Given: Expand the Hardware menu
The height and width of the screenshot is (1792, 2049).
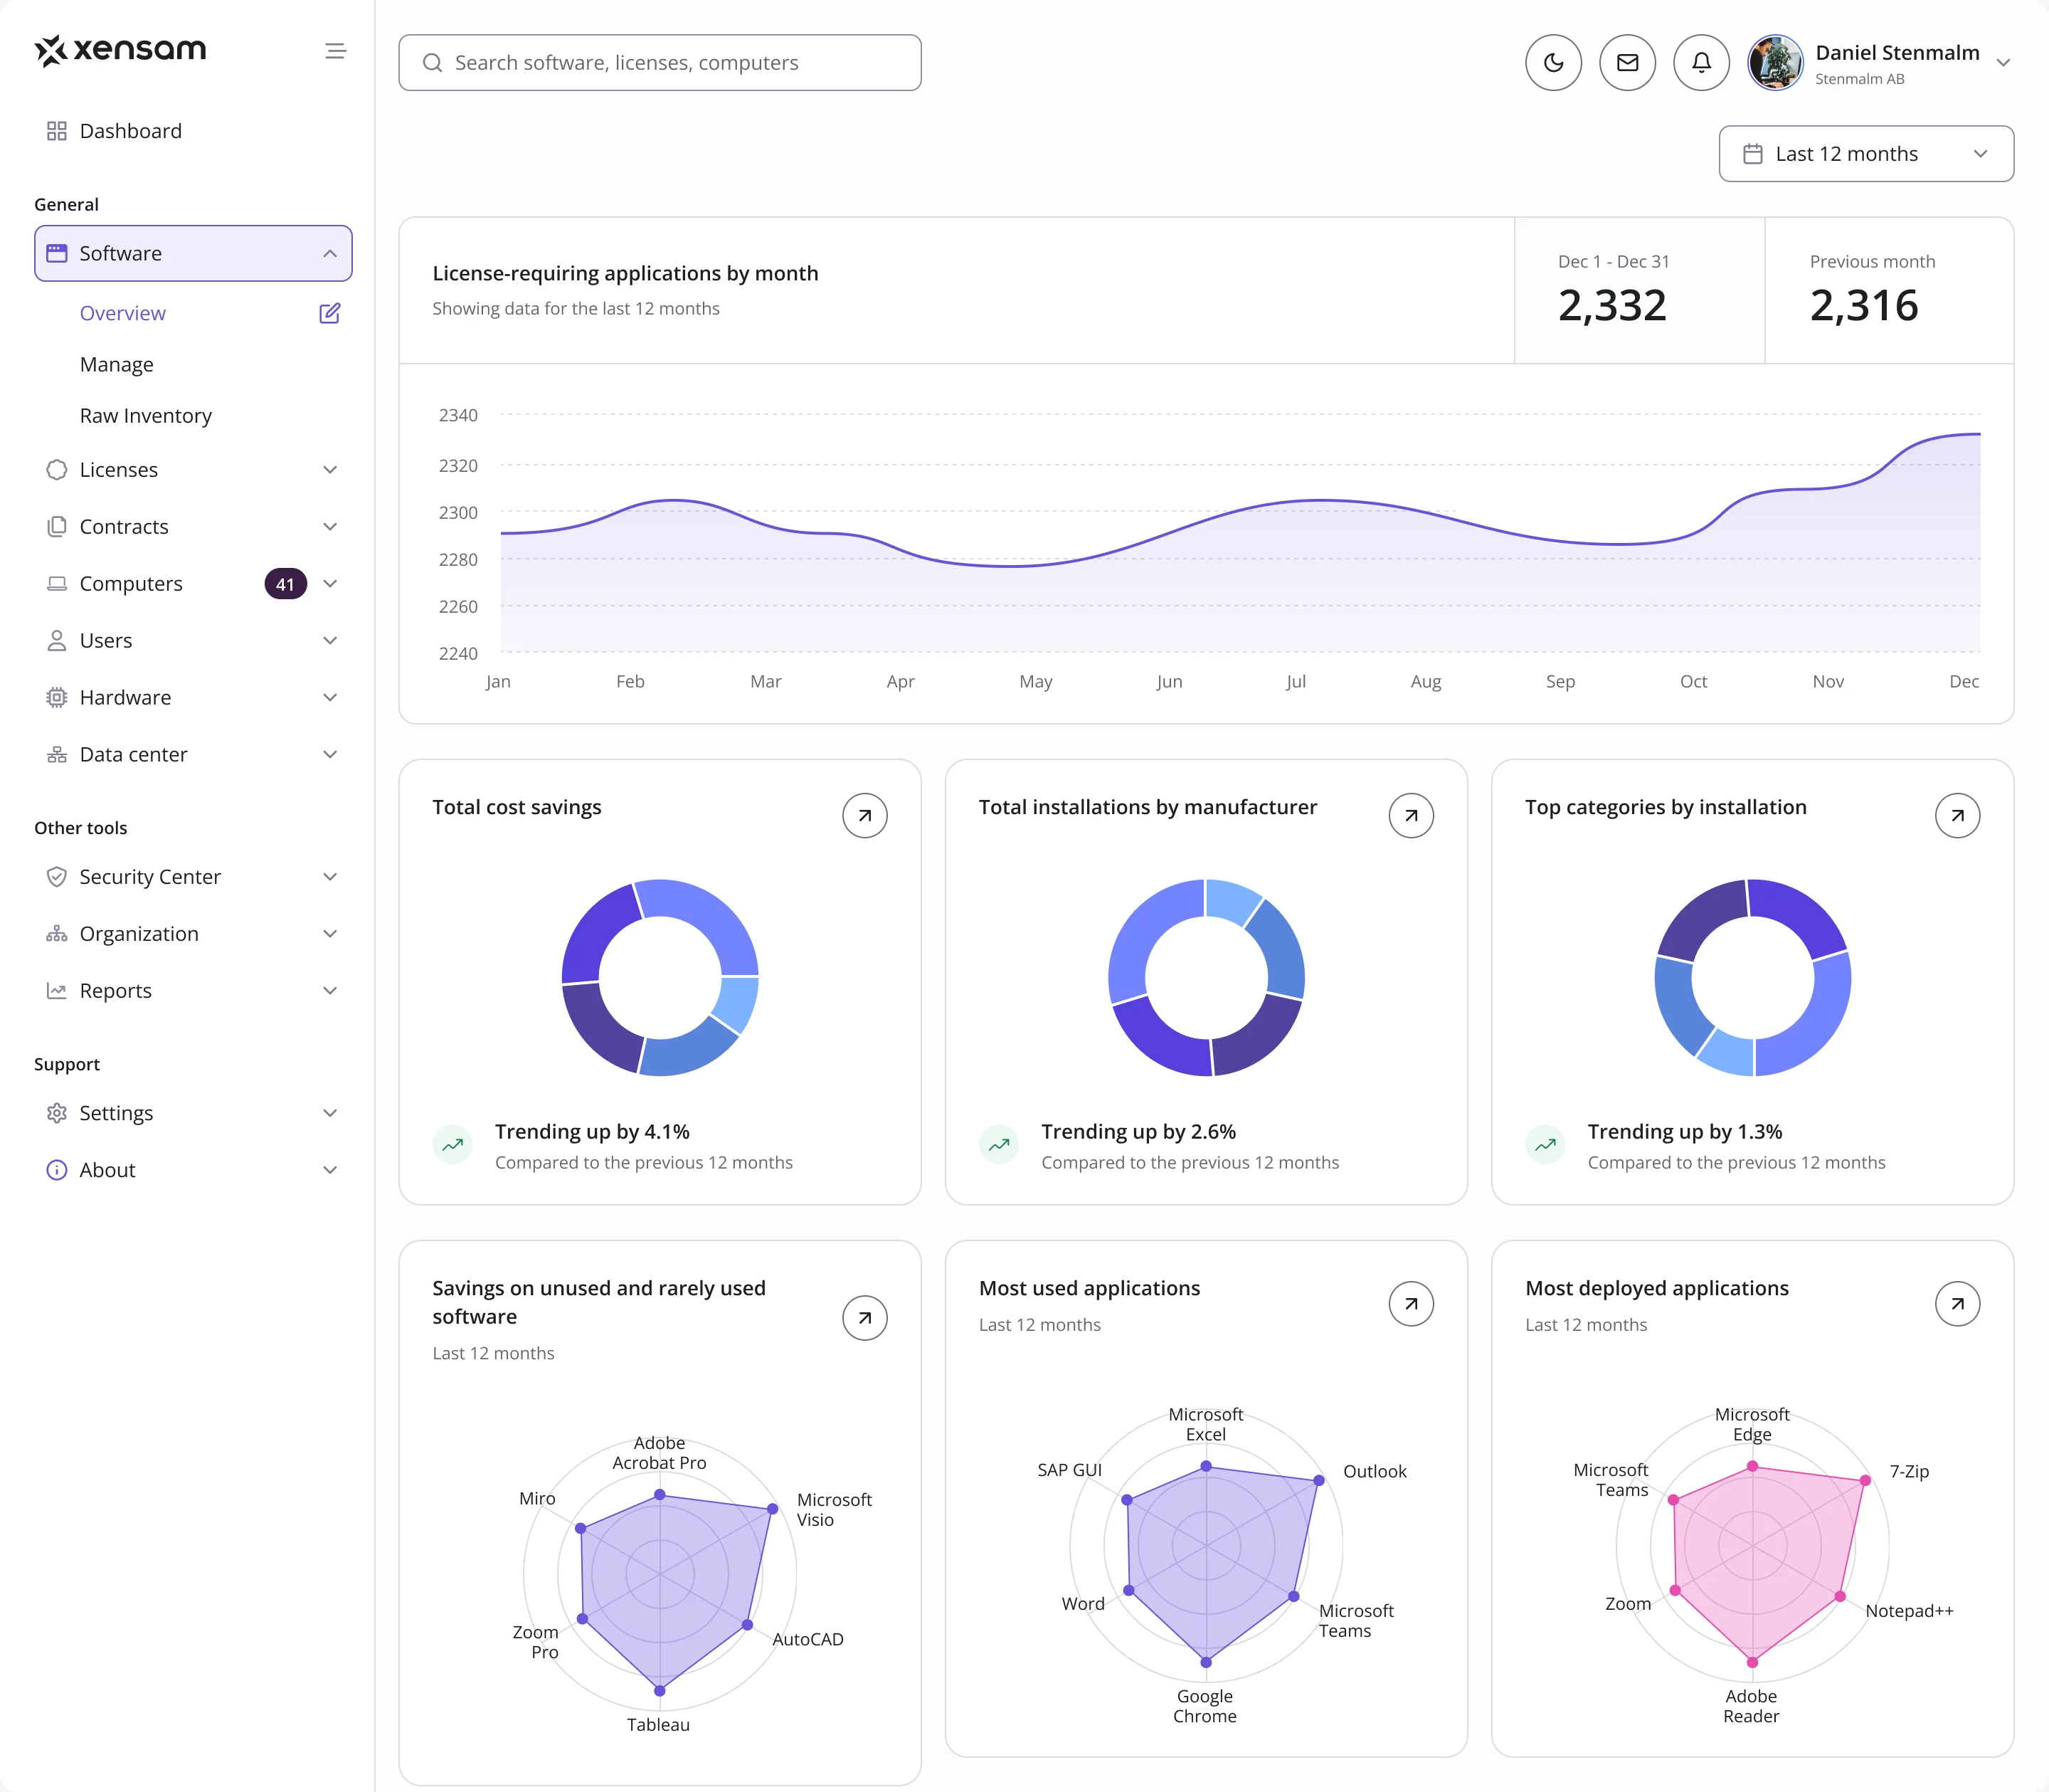Looking at the screenshot, I should click(193, 698).
